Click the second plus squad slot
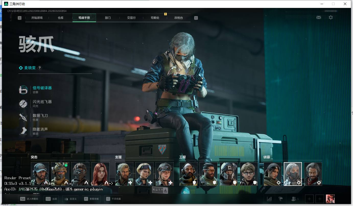Viewport: 353px width, 206px height. click(320, 199)
